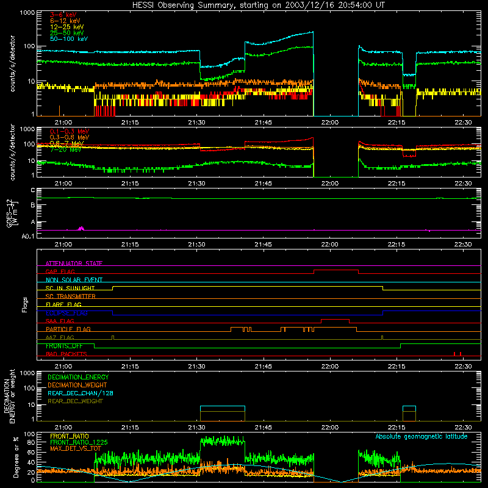Select the 50-100 keV legend label
The image size is (488, 488).
pos(69,39)
